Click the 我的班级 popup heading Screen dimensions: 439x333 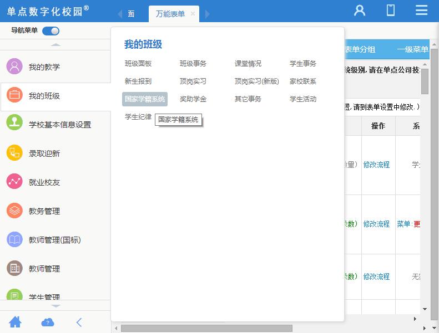pos(143,44)
